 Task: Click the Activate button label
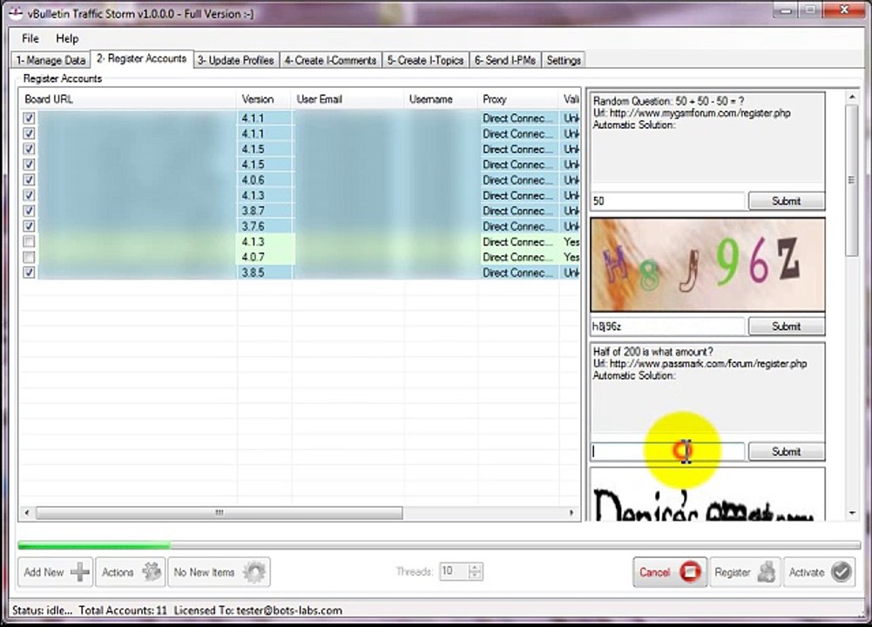click(807, 572)
